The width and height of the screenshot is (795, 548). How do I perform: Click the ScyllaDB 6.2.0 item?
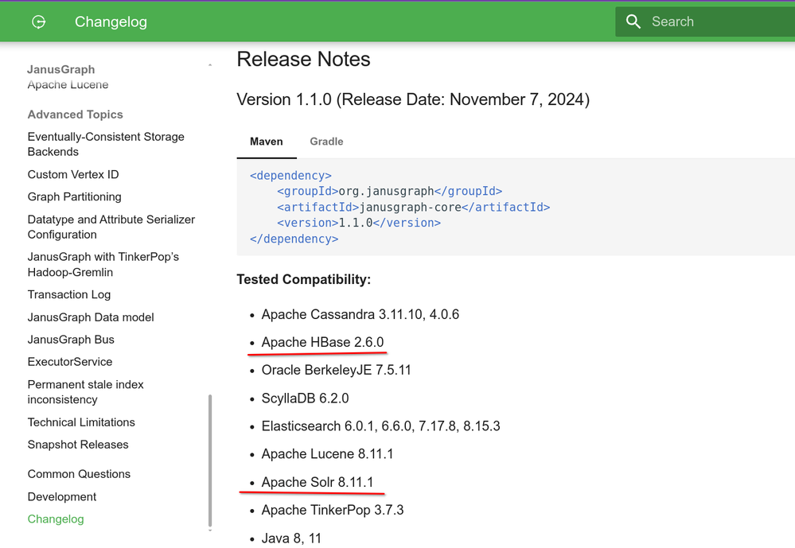pyautogui.click(x=306, y=398)
